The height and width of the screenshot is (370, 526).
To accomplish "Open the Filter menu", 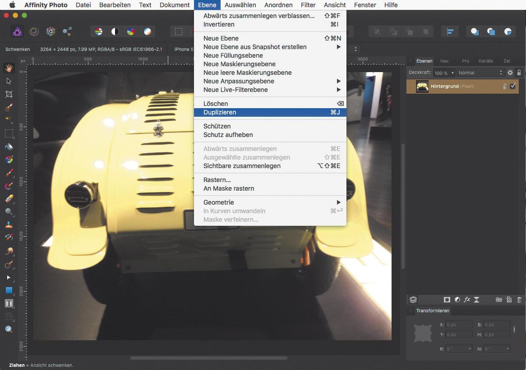I will (308, 5).
